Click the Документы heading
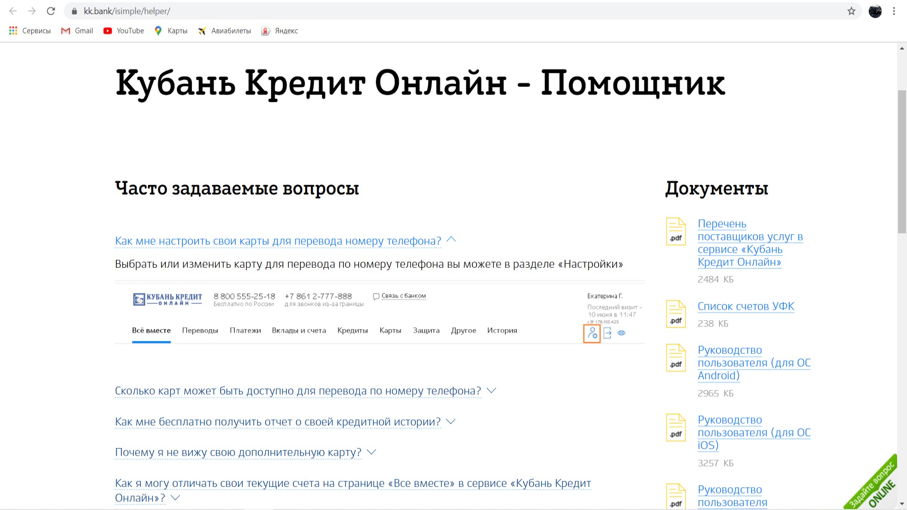The height and width of the screenshot is (510, 907). click(717, 188)
